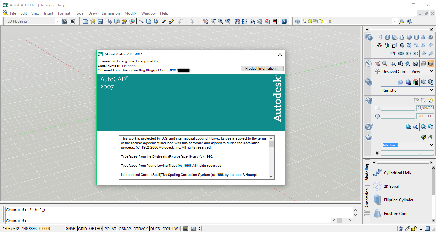Image resolution: width=436 pixels, height=232 pixels.
Task: Click the Sun Properties calendar icon
Action: pyautogui.click(x=377, y=108)
